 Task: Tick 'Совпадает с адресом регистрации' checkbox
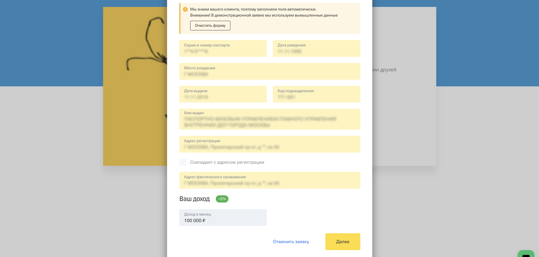(183, 162)
